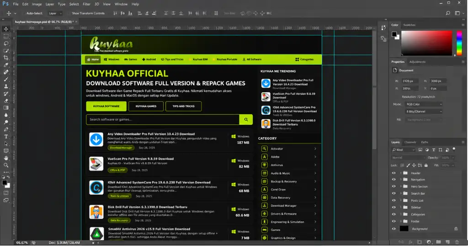Open the Auto-Select Layer dropdown

pos(55,13)
